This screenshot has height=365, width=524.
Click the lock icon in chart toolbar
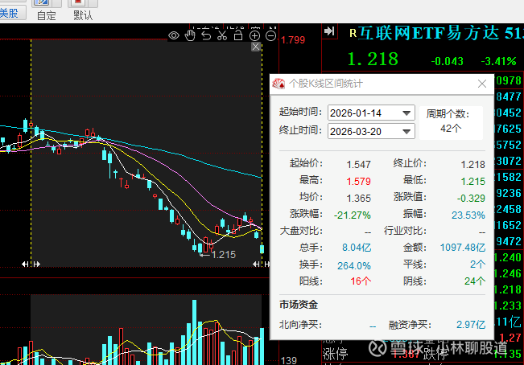[238, 35]
